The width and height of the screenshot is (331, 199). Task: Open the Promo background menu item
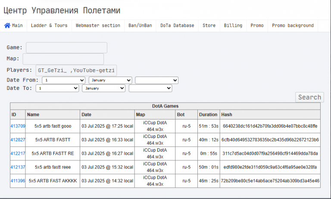coord(293,25)
